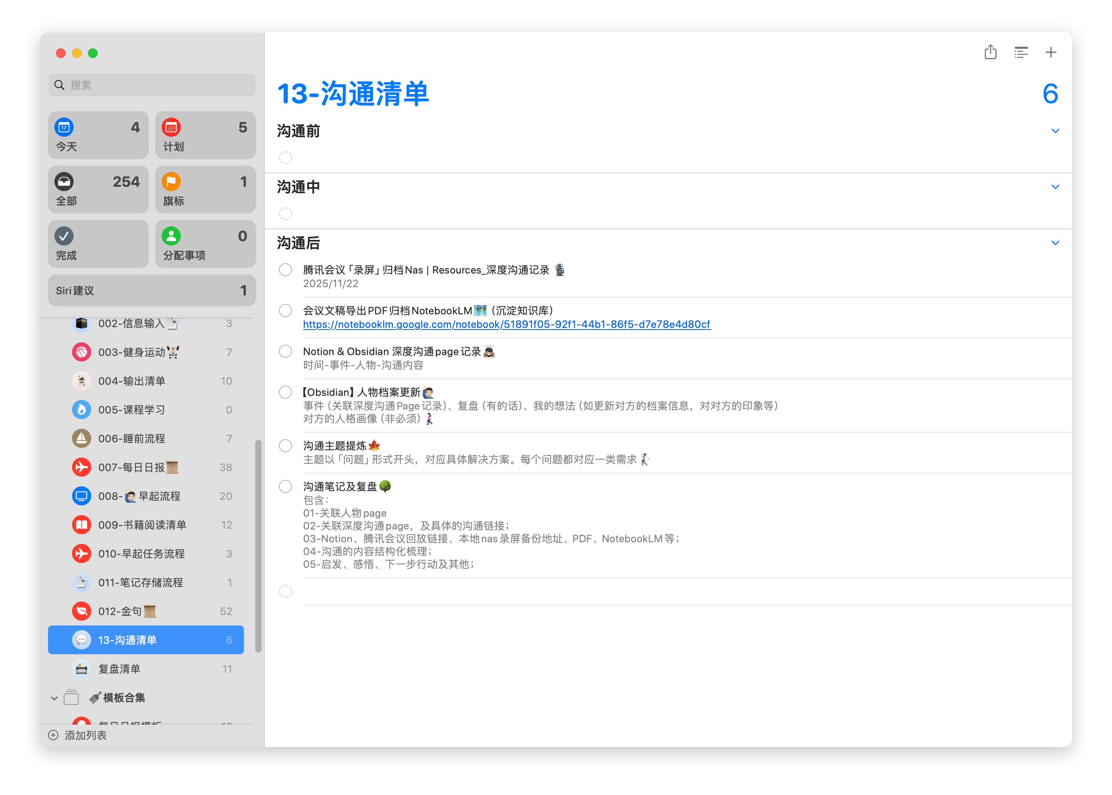The height and width of the screenshot is (795, 1112).
Task: Click the 添加列表 button
Action: tap(78, 735)
